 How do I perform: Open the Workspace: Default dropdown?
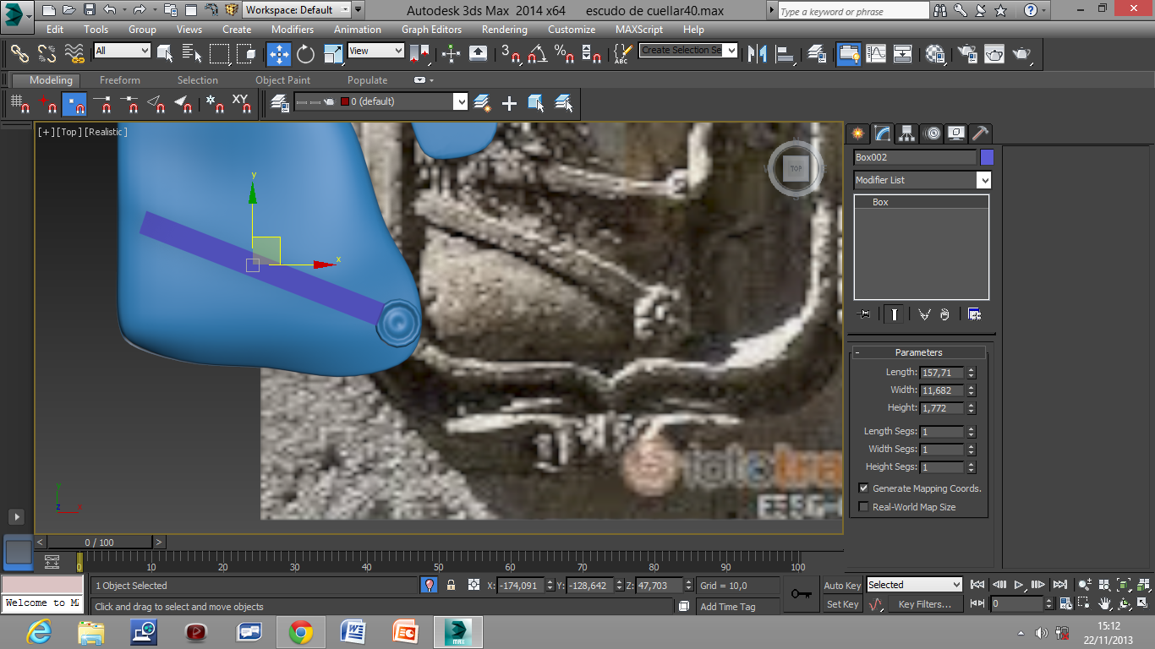pyautogui.click(x=298, y=10)
